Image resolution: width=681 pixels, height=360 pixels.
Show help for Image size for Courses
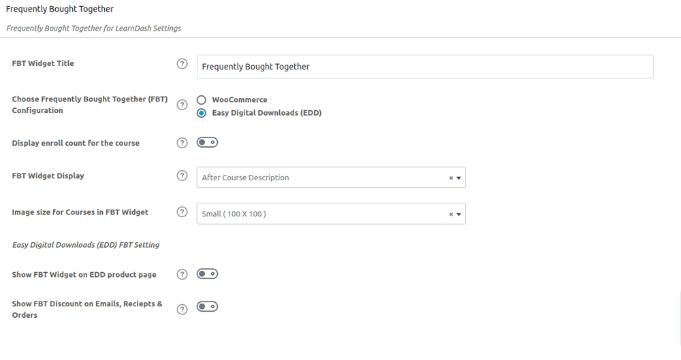coord(182,212)
